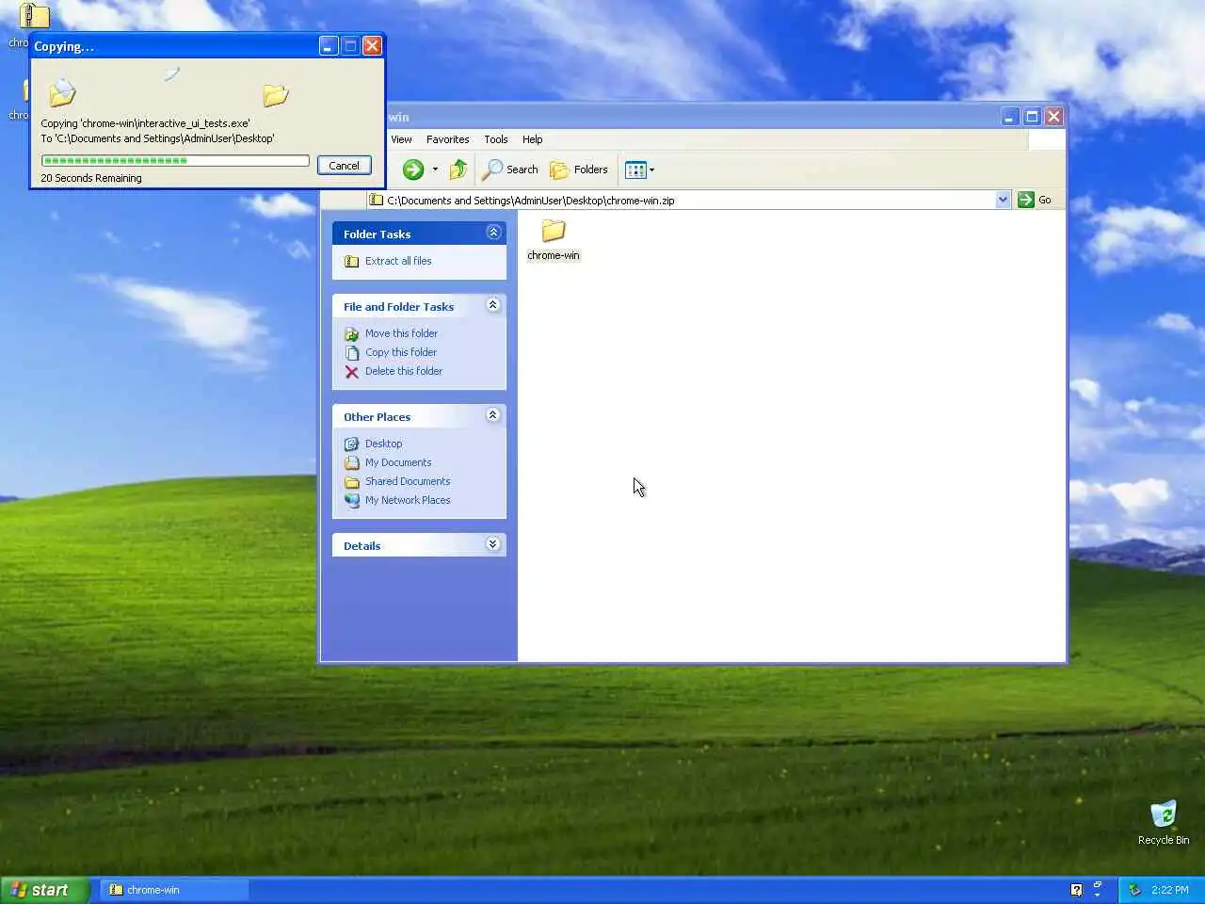Close the Copying dialog window
Viewport: 1205px width, 904px height.
coord(372,46)
